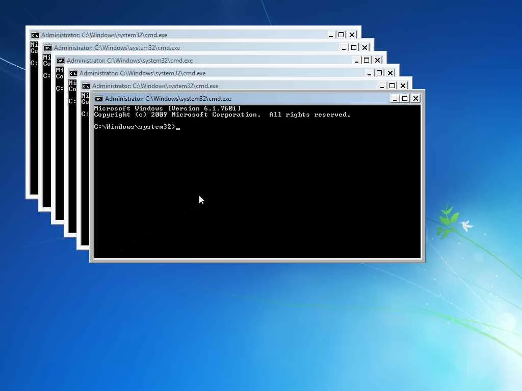
Task: Minimize the cmd window just behind the front one
Action: click(x=382, y=86)
